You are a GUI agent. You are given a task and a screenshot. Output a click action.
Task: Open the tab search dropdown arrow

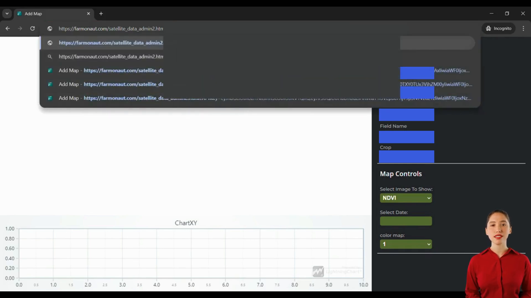(x=7, y=14)
